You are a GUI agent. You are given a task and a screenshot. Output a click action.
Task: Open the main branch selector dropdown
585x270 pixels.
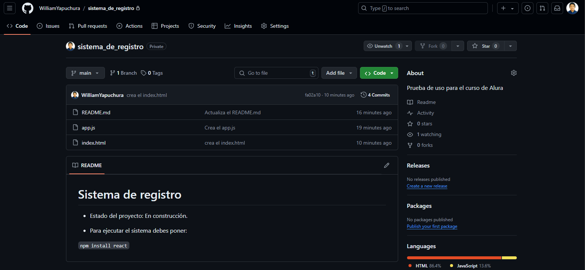click(85, 73)
